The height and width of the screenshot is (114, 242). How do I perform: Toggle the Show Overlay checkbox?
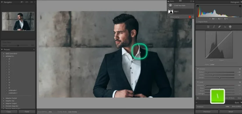(169, 17)
